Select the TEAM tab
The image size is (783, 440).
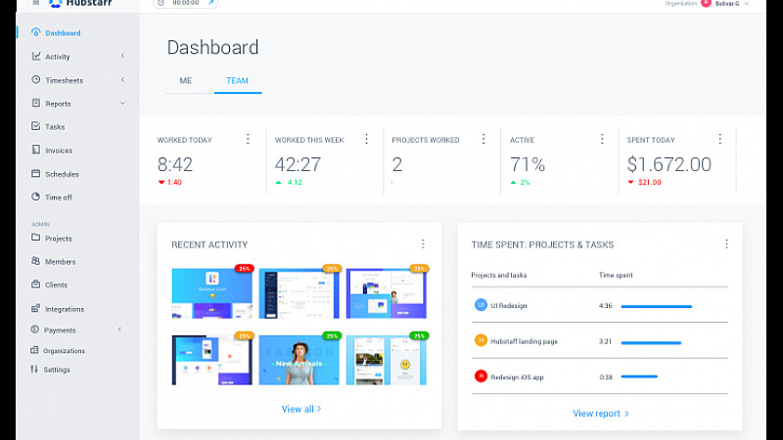[x=237, y=81]
